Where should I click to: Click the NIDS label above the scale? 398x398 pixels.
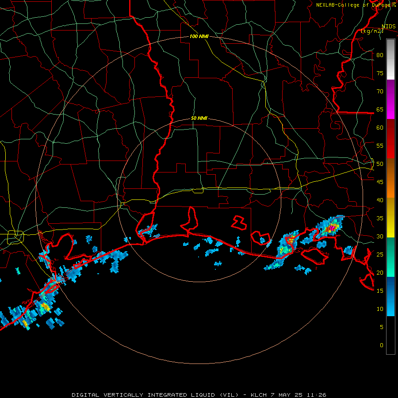pyautogui.click(x=388, y=27)
